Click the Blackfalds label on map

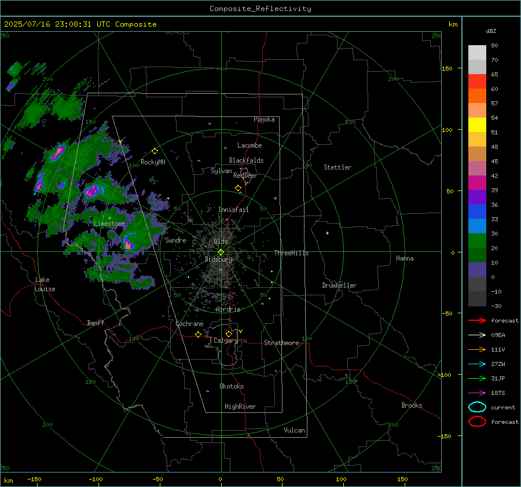coord(246,160)
